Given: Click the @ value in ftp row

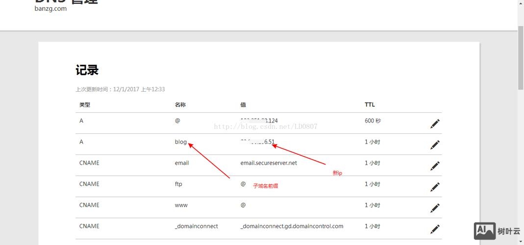Looking at the screenshot, I should click(x=243, y=184).
